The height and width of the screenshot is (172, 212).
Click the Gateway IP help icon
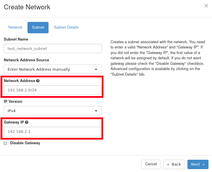(27, 122)
